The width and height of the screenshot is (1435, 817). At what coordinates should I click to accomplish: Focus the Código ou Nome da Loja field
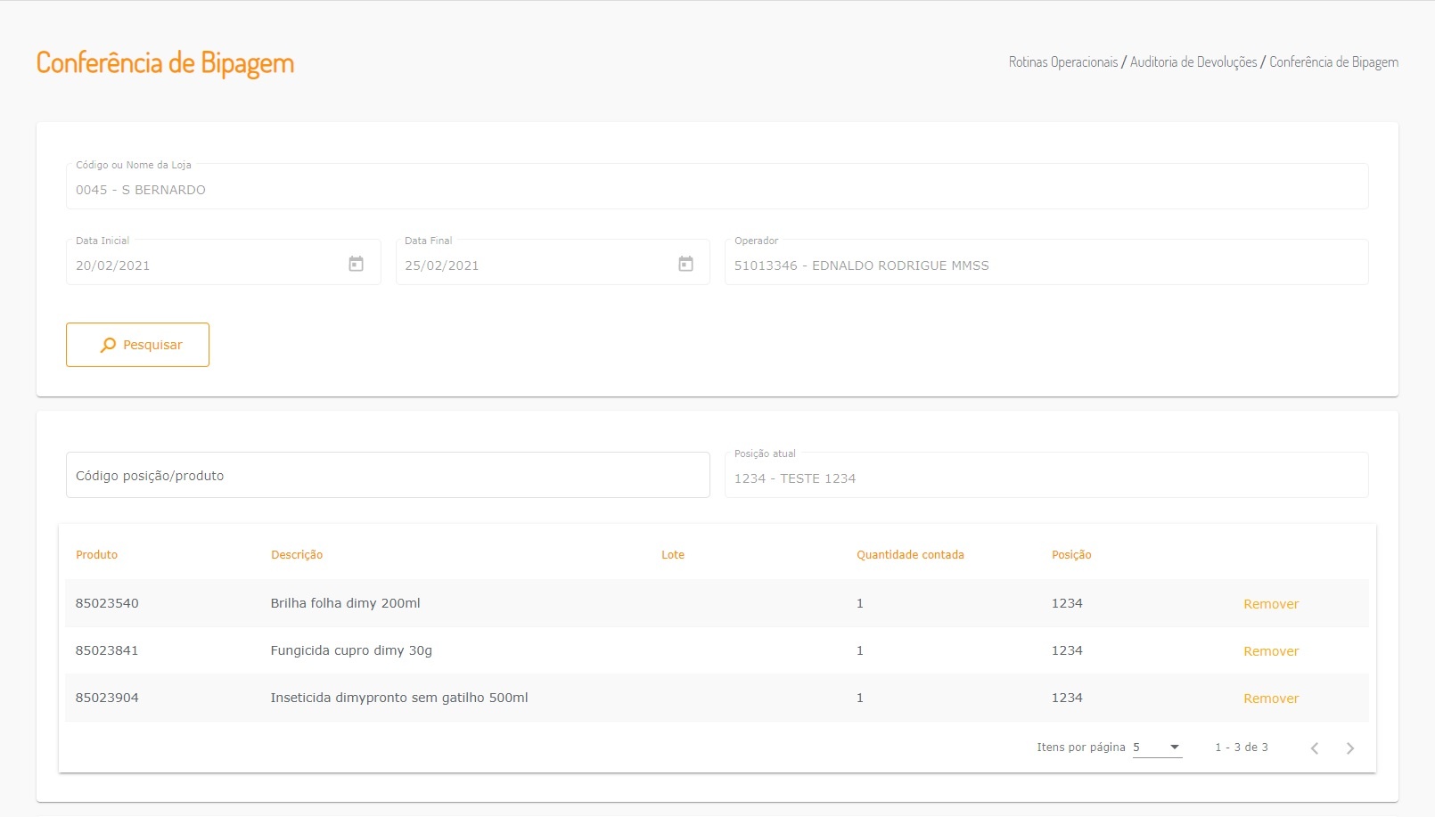[x=717, y=186]
